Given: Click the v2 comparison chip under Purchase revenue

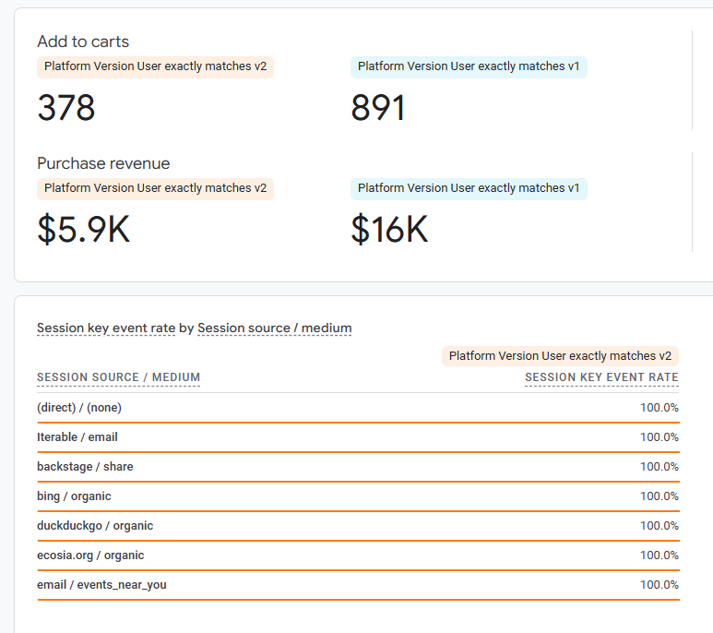Looking at the screenshot, I should tap(156, 189).
